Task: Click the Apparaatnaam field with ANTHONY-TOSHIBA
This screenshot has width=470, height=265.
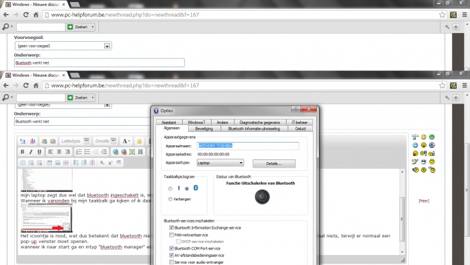Action: [x=248, y=146]
